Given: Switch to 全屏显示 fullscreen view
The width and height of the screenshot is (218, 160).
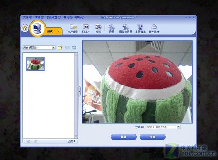Looking at the screenshot, I should [140, 28].
